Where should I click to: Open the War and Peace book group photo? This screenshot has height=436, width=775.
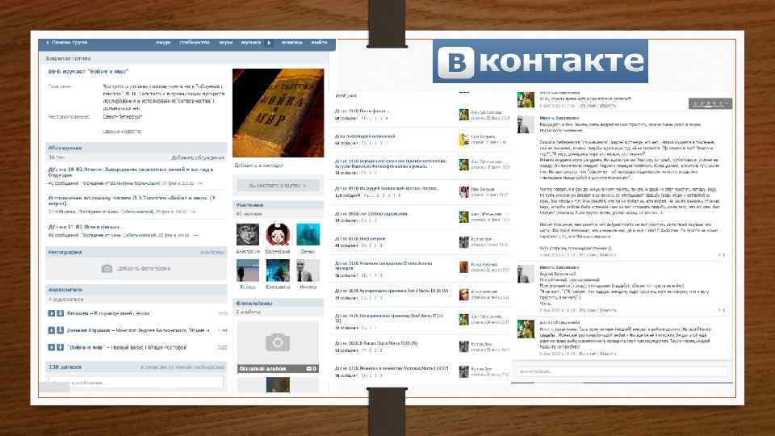click(279, 113)
